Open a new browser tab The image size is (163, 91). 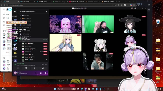coord(119,2)
